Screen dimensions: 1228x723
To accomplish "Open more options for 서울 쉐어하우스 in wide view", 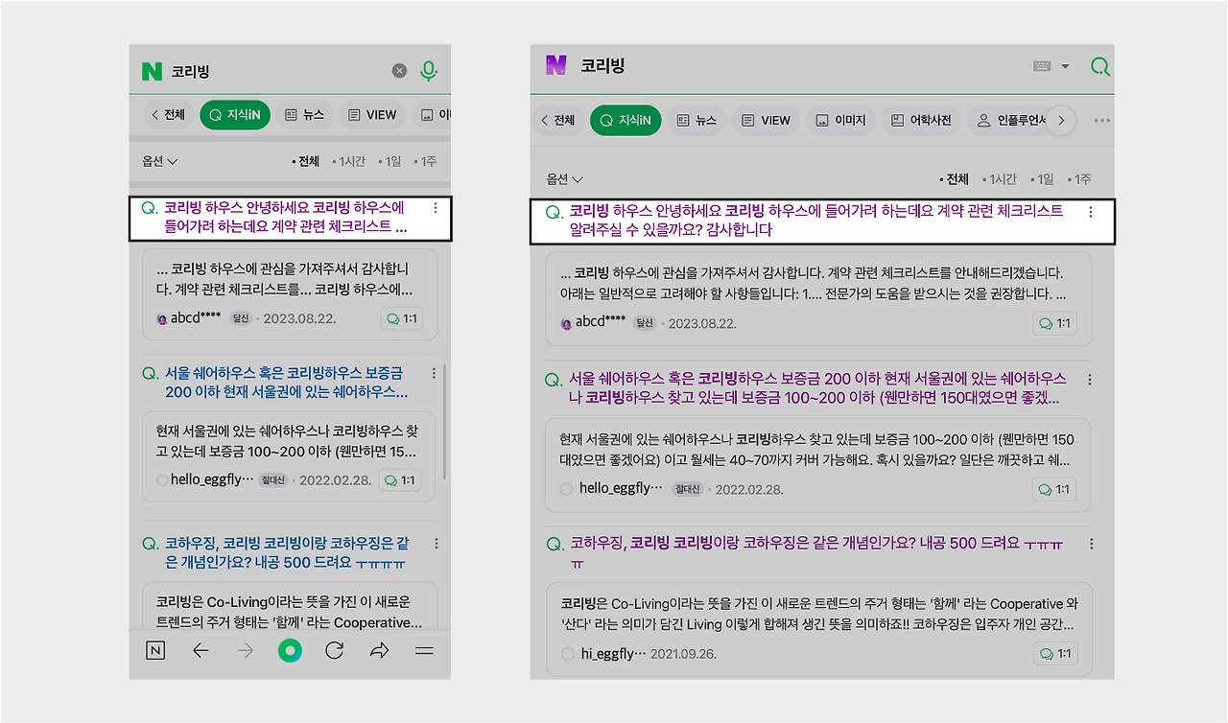I will tap(1091, 379).
